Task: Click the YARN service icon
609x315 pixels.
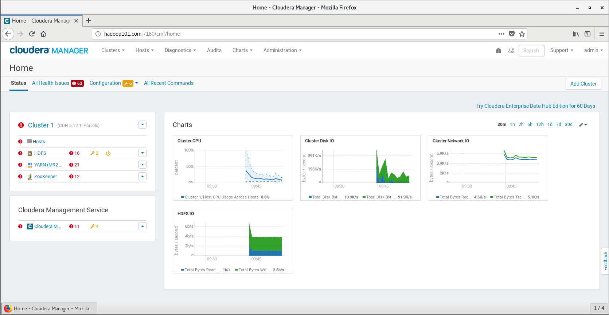Action: [30, 165]
